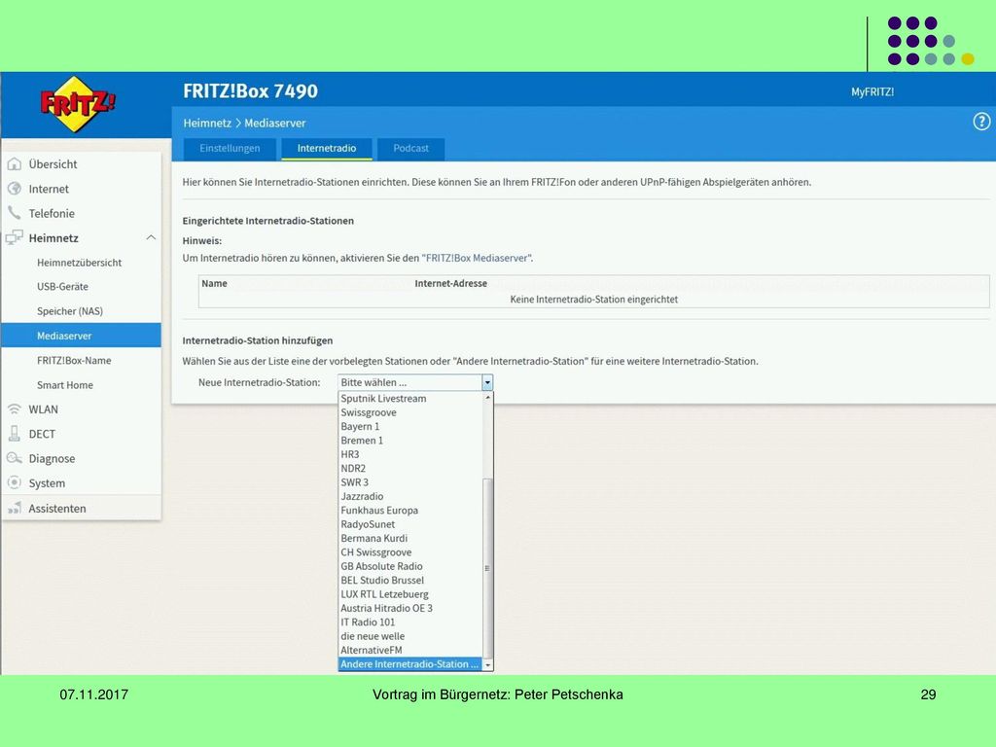This screenshot has width=996, height=747.
Task: Select SWR 3 station
Action: pyautogui.click(x=410, y=482)
